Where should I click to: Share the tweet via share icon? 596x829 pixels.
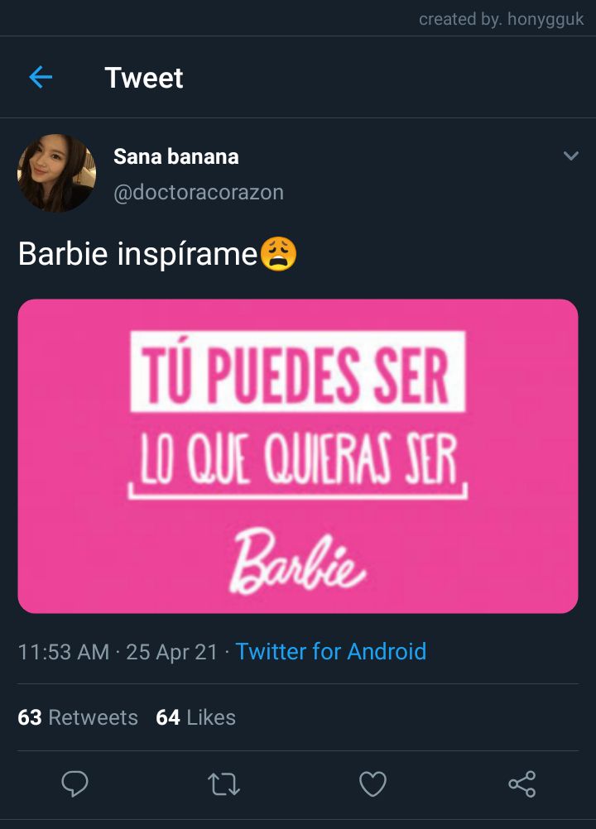click(x=522, y=783)
